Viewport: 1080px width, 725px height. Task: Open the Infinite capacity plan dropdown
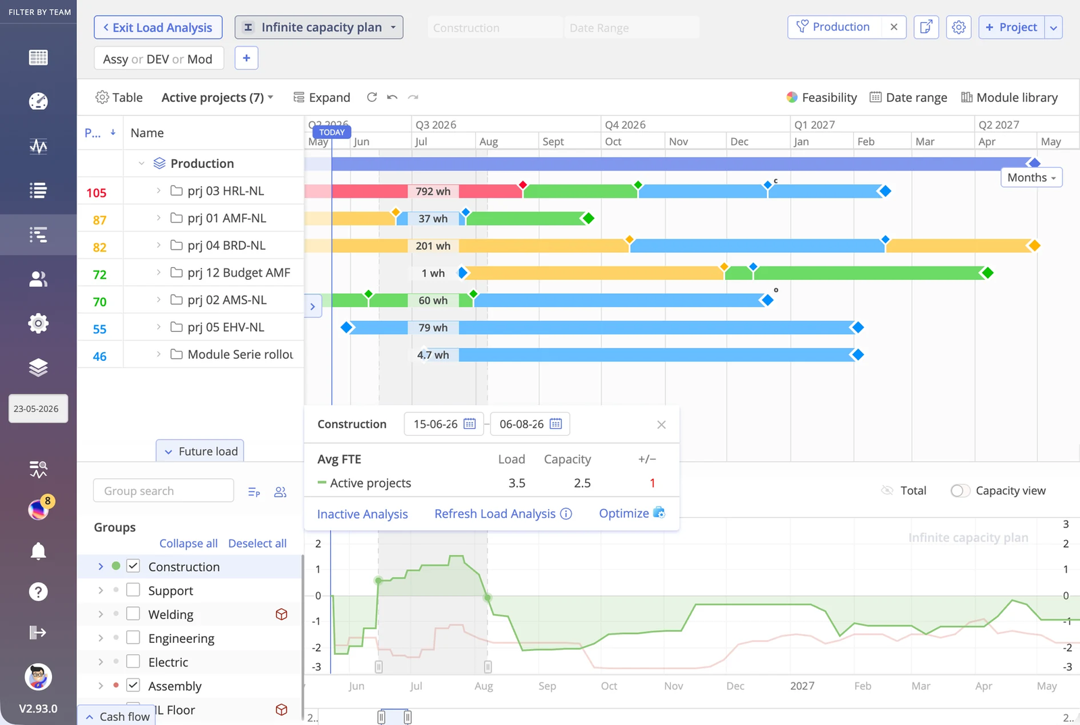point(319,27)
